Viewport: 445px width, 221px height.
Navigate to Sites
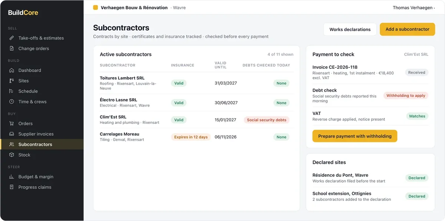click(x=42, y=81)
